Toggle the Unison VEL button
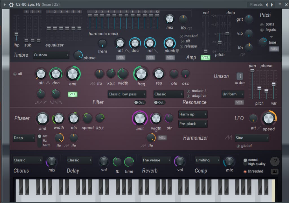Screen dimensions: 289x203 click(239, 102)
